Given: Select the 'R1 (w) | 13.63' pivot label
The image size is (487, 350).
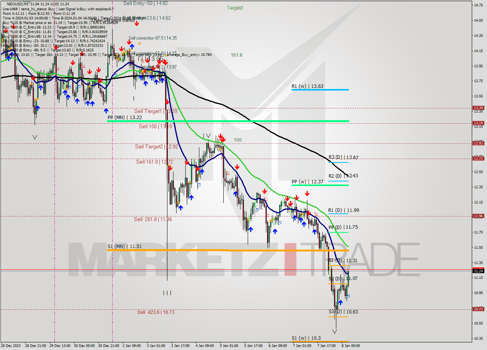Looking at the screenshot, I should (x=307, y=86).
